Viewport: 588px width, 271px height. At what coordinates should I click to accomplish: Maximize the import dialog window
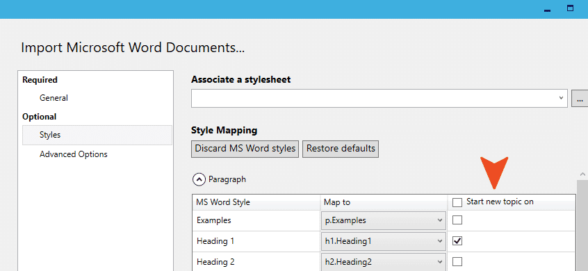(x=571, y=8)
